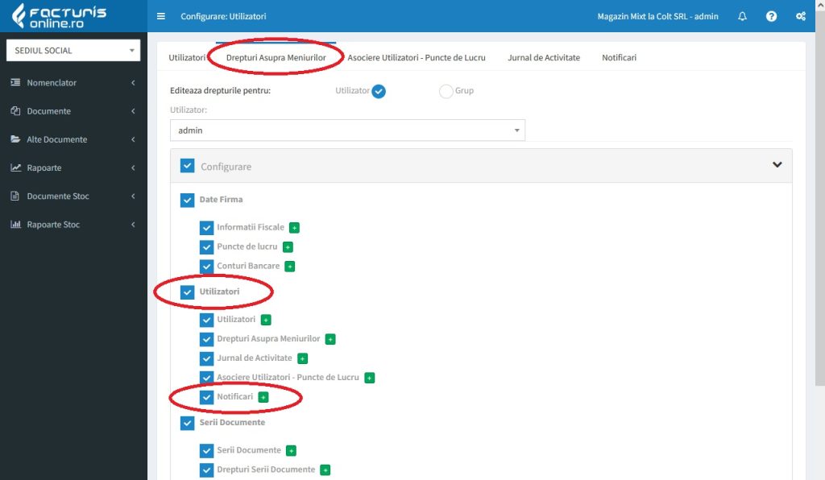Click the Alte Documente folder icon
825x480 pixels.
16,139
